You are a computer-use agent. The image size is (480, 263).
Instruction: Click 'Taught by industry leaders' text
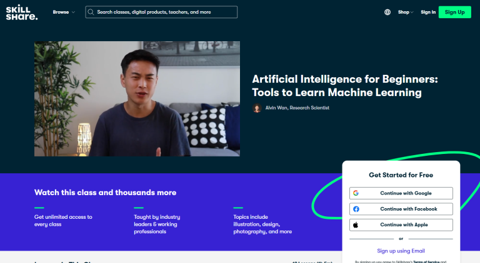click(157, 224)
